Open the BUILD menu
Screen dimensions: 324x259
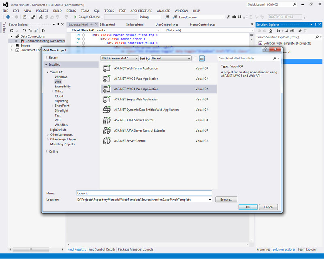pos(57,11)
